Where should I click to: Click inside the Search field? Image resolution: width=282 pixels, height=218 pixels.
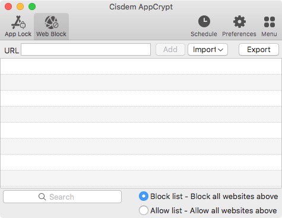point(62,197)
